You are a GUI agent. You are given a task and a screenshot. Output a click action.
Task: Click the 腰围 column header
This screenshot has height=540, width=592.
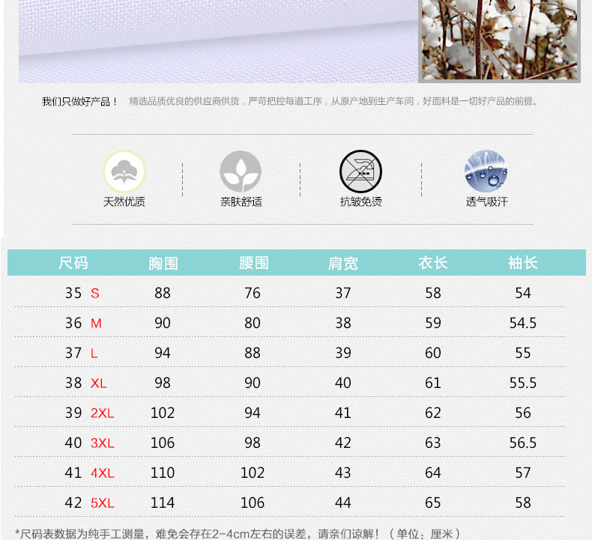pyautogui.click(x=253, y=263)
